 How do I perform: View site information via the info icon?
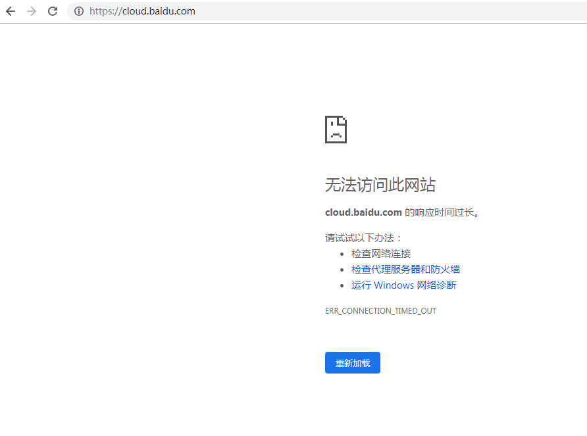pyautogui.click(x=78, y=11)
